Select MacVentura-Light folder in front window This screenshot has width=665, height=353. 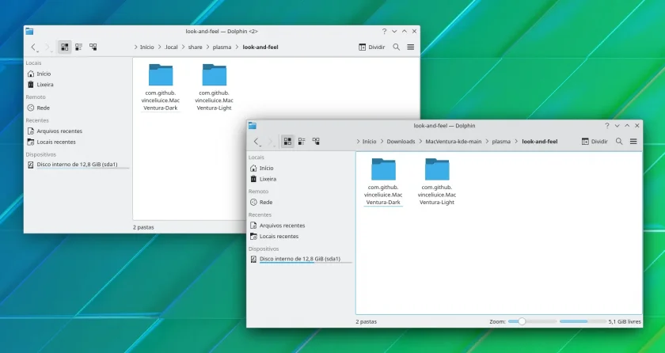click(437, 182)
